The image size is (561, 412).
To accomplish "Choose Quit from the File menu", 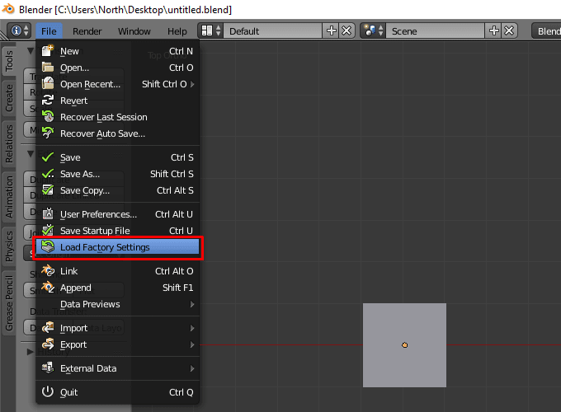I will (117, 392).
